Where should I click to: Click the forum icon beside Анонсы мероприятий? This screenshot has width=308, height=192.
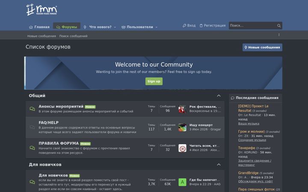point(32,109)
